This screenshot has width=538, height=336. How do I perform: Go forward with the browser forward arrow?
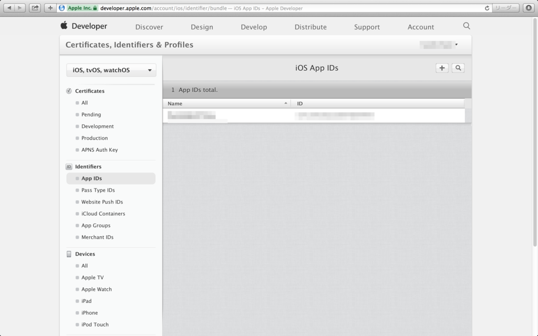click(20, 8)
